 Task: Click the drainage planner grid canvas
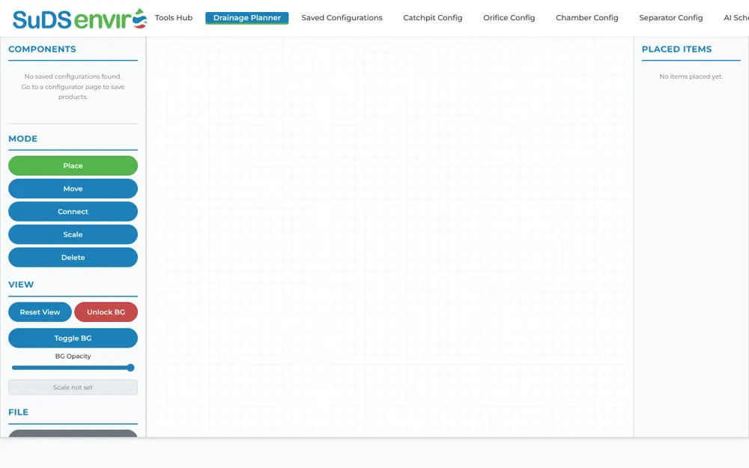(x=389, y=237)
